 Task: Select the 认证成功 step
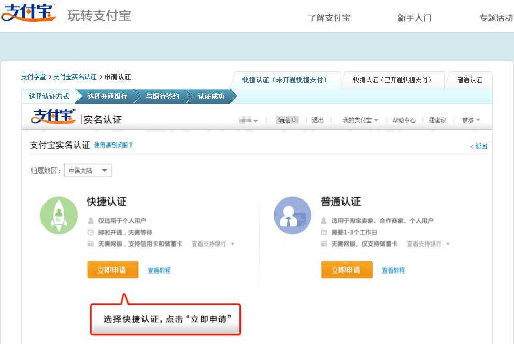[211, 96]
